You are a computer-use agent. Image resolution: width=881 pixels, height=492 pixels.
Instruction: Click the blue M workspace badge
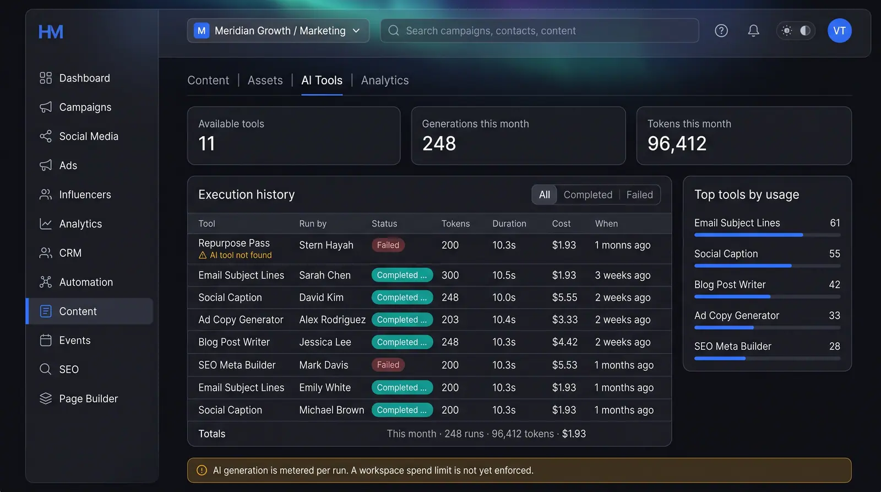click(202, 31)
